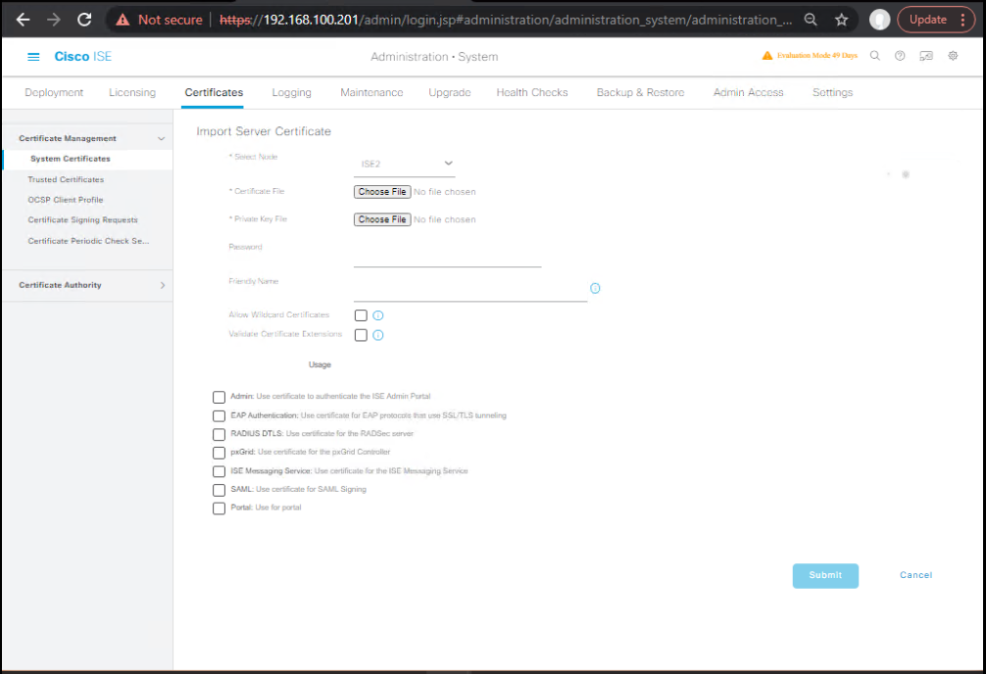Image resolution: width=986 pixels, height=674 pixels.
Task: Focus the Friendly Name input field
Action: click(x=470, y=290)
